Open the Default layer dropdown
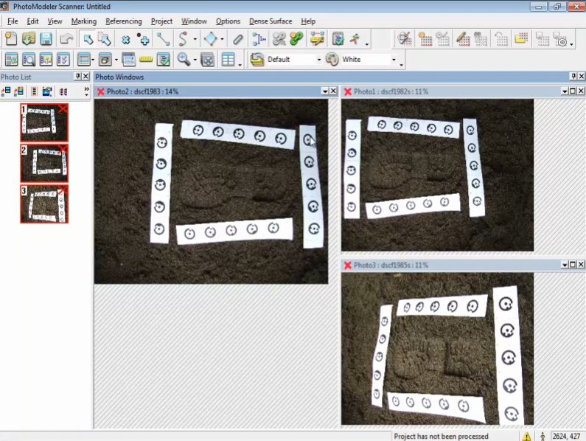The image size is (586, 441). click(318, 60)
